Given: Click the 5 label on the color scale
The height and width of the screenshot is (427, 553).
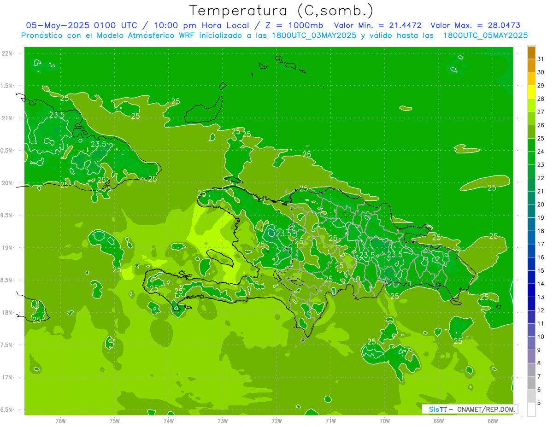Looking at the screenshot, I should click(539, 403).
